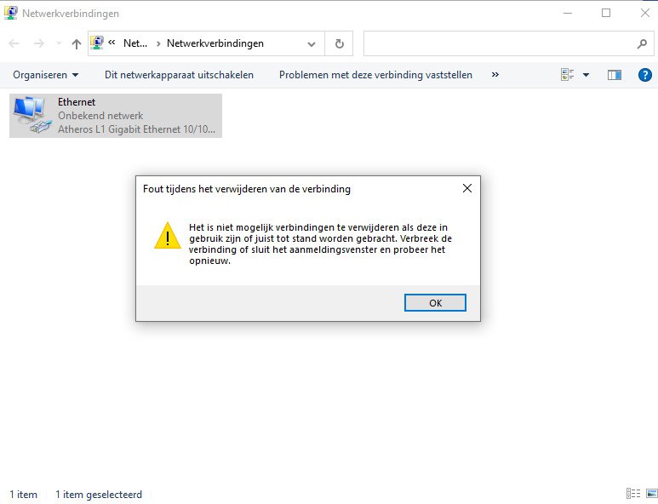Open the view options dropdown arrow
Viewport: 658px width, 504px height.
[586, 75]
